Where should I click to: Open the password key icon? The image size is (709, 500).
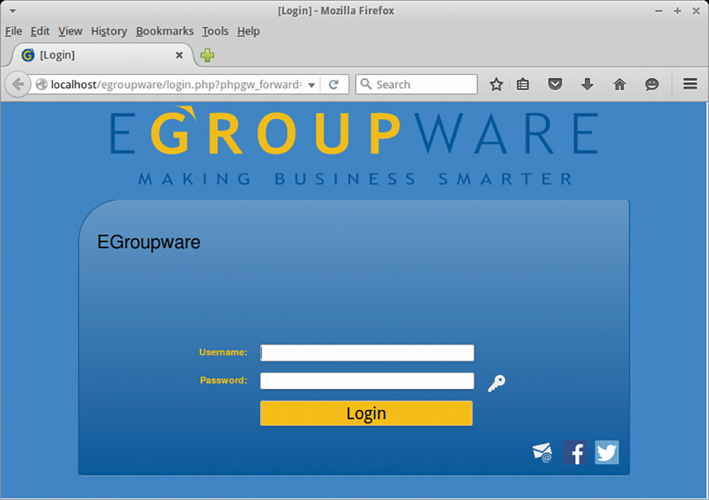pos(496,383)
